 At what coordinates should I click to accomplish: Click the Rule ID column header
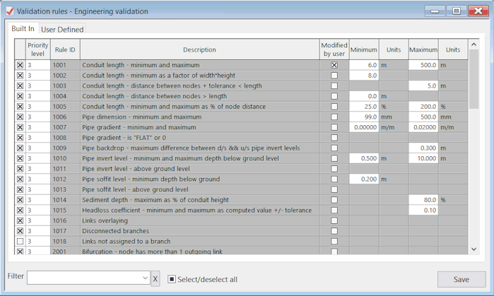point(65,49)
